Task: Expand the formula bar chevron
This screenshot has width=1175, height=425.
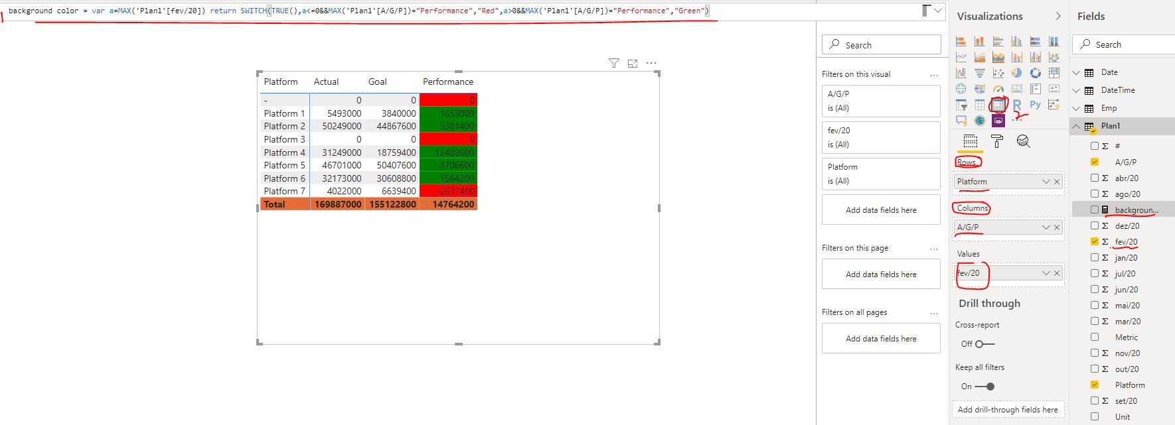Action: click(938, 11)
